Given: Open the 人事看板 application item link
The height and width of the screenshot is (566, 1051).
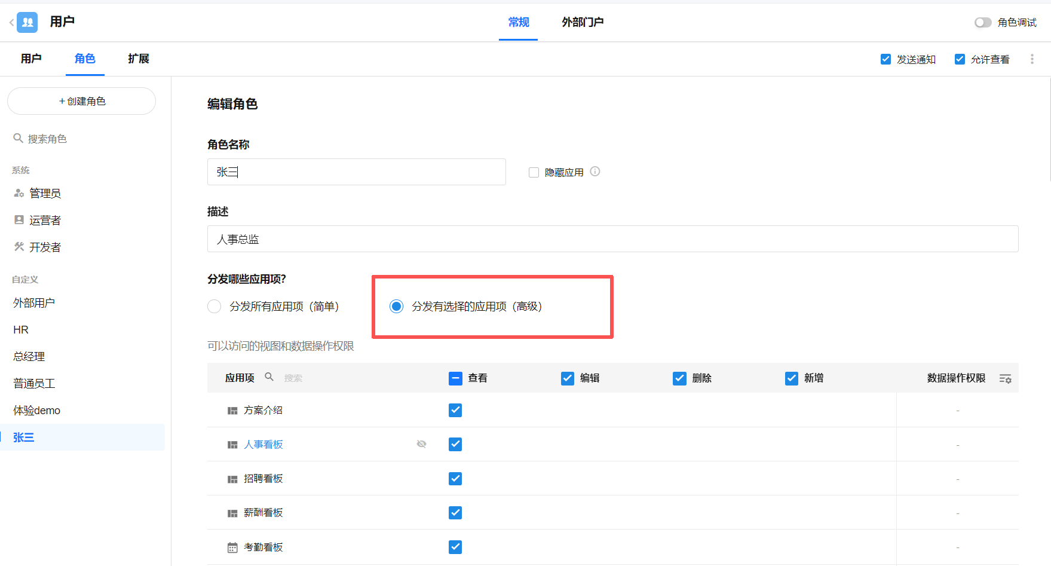Looking at the screenshot, I should pyautogui.click(x=263, y=445).
